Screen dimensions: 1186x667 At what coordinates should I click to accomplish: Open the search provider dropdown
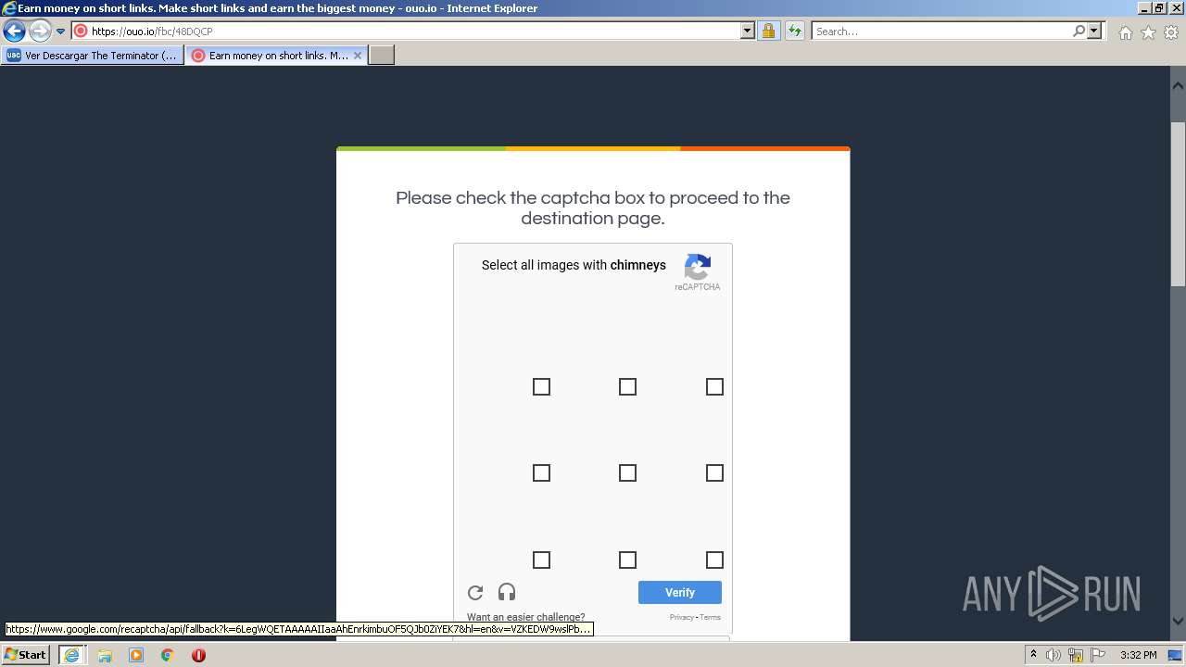pyautogui.click(x=1094, y=31)
